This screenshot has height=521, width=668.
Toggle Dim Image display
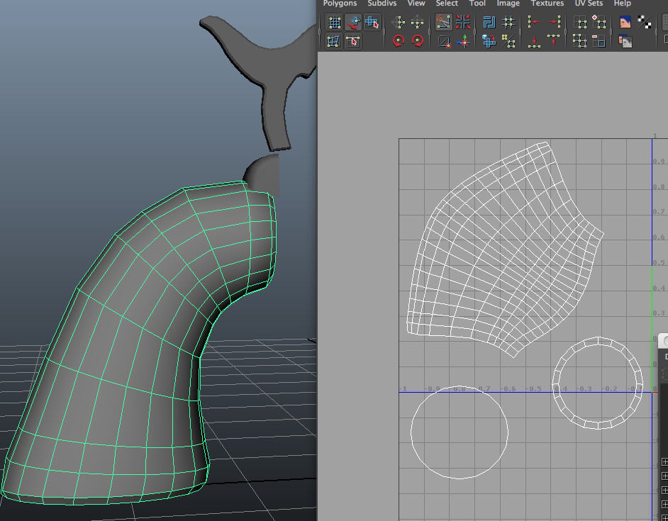click(625, 41)
